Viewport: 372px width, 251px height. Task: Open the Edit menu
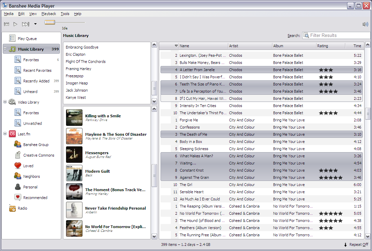tap(21, 14)
